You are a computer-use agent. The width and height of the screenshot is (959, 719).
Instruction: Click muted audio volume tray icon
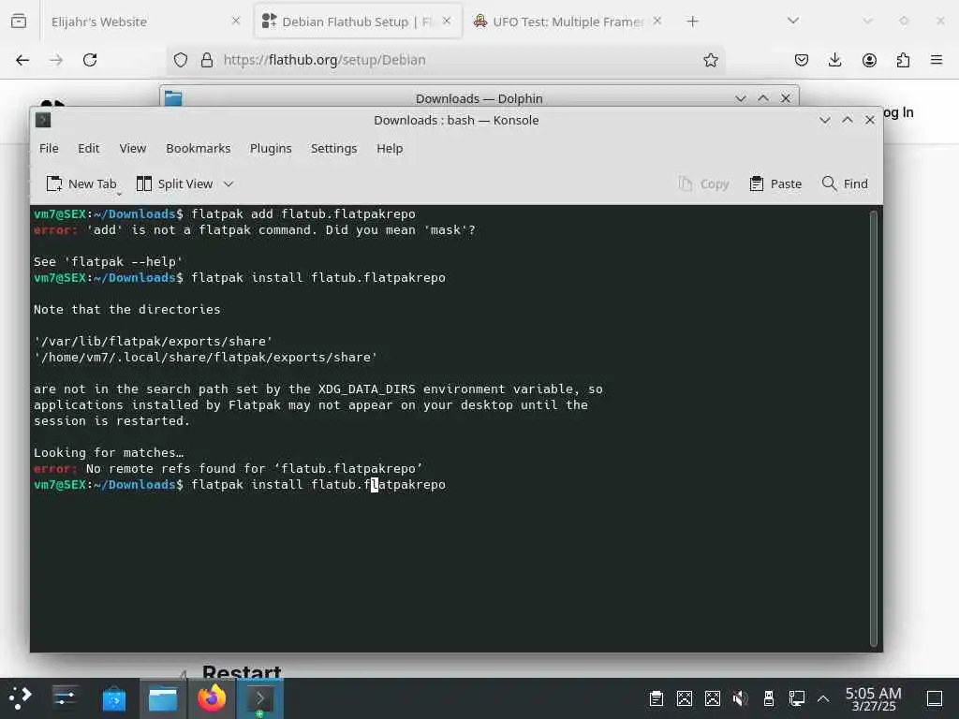click(x=741, y=698)
